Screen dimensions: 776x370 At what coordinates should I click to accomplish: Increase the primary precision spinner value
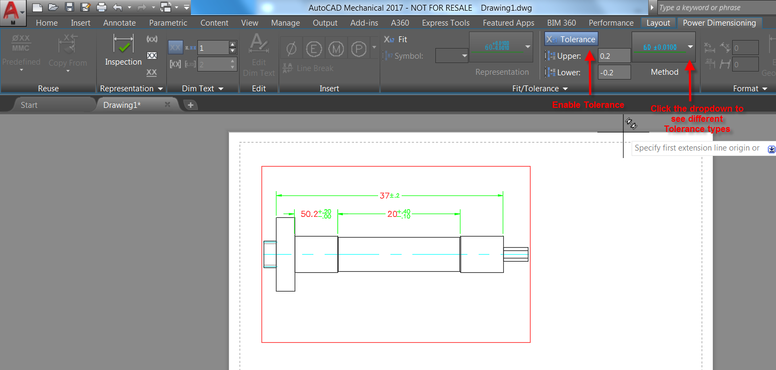tap(232, 44)
